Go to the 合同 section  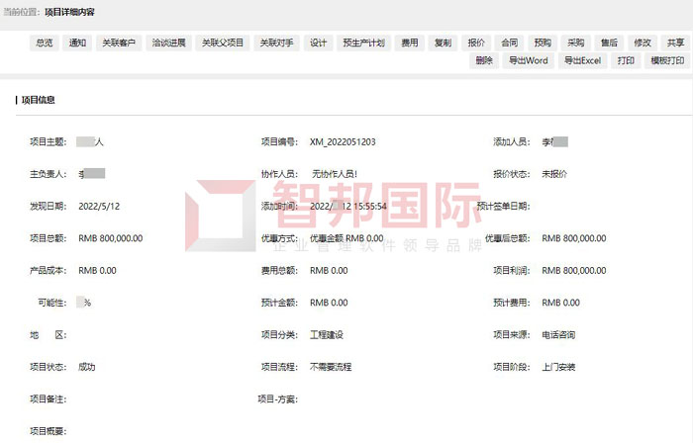point(509,44)
